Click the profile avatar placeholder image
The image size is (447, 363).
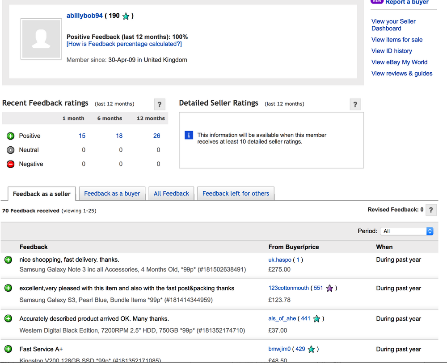41,39
